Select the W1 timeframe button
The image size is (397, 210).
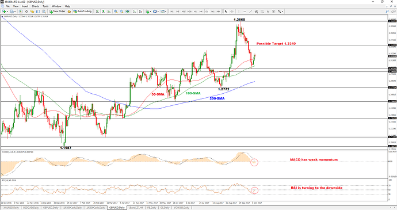pyautogui.click(x=213, y=12)
